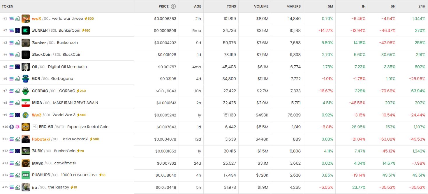Click the Raydium DEX icon on Oil row

[x=17, y=67]
